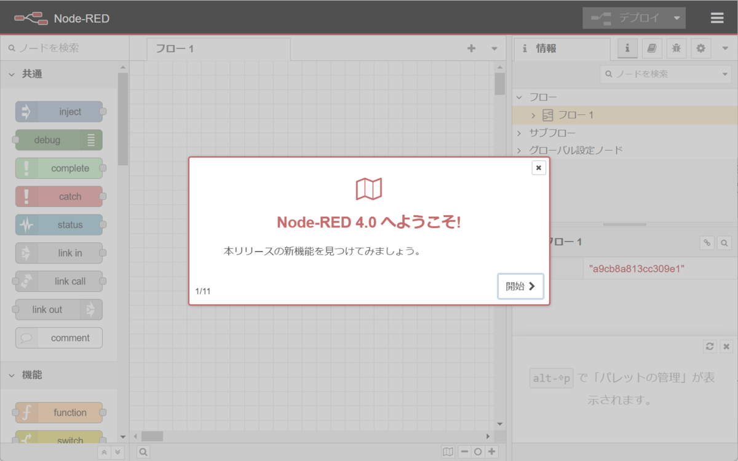Click the find icon in info panel

724,243
